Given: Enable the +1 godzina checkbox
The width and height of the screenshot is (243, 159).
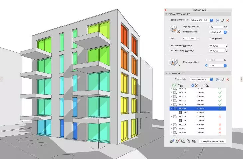Looking at the screenshot, I should pyautogui.click(x=210, y=39).
